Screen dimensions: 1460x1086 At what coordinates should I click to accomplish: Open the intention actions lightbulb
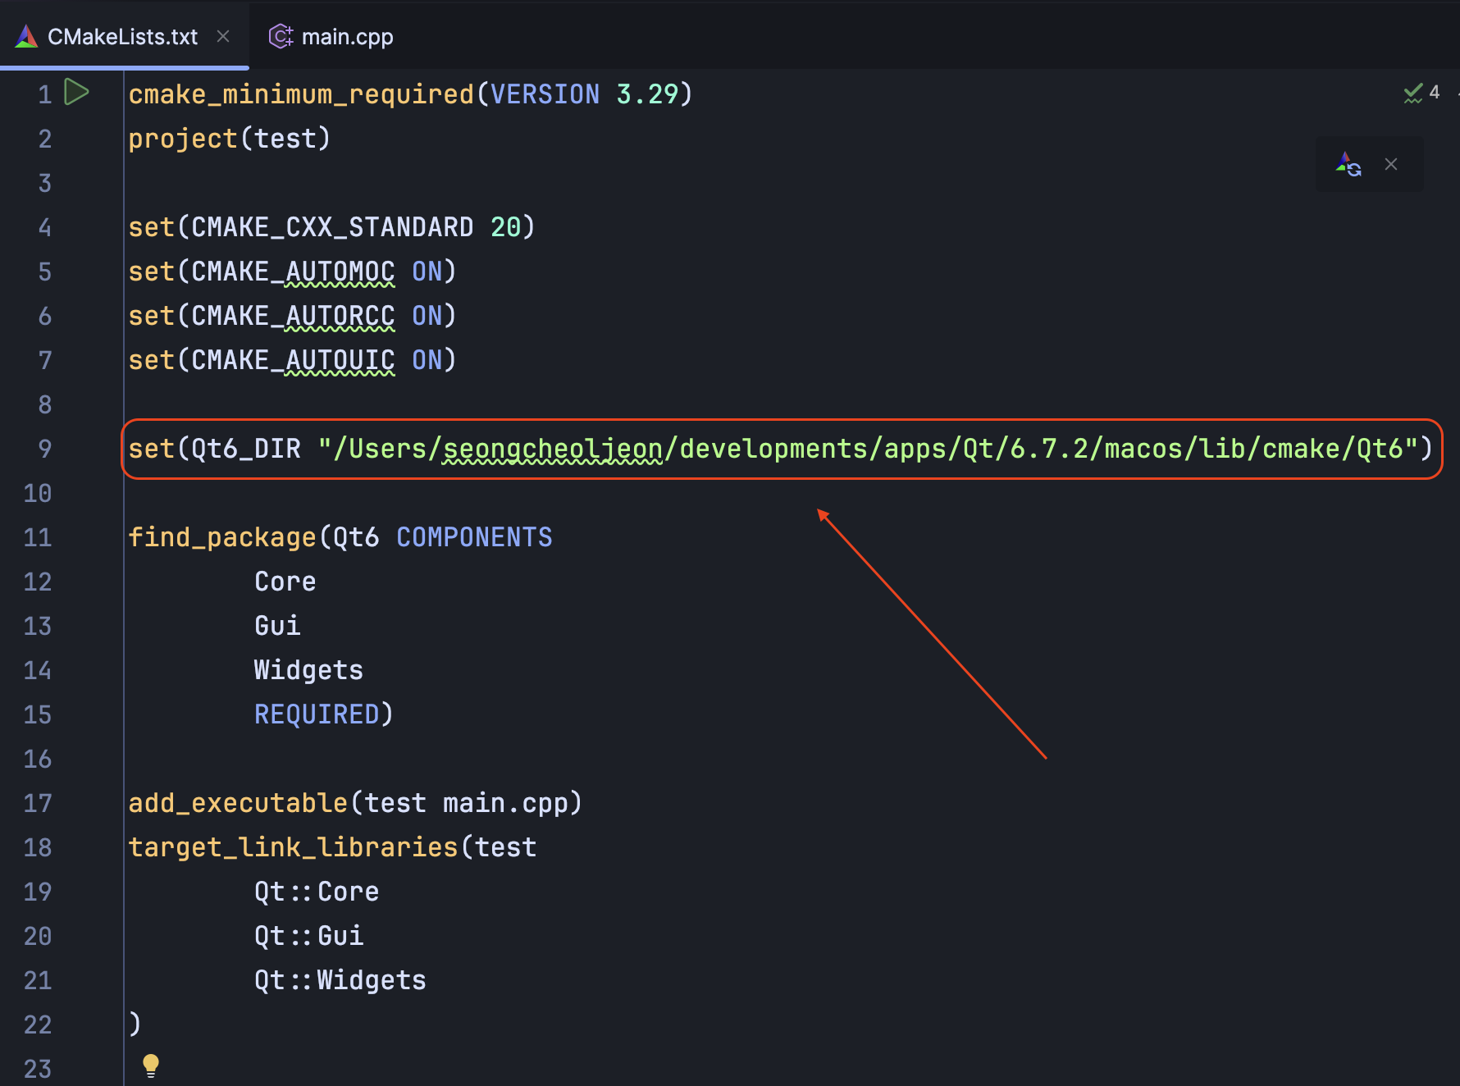[151, 1065]
